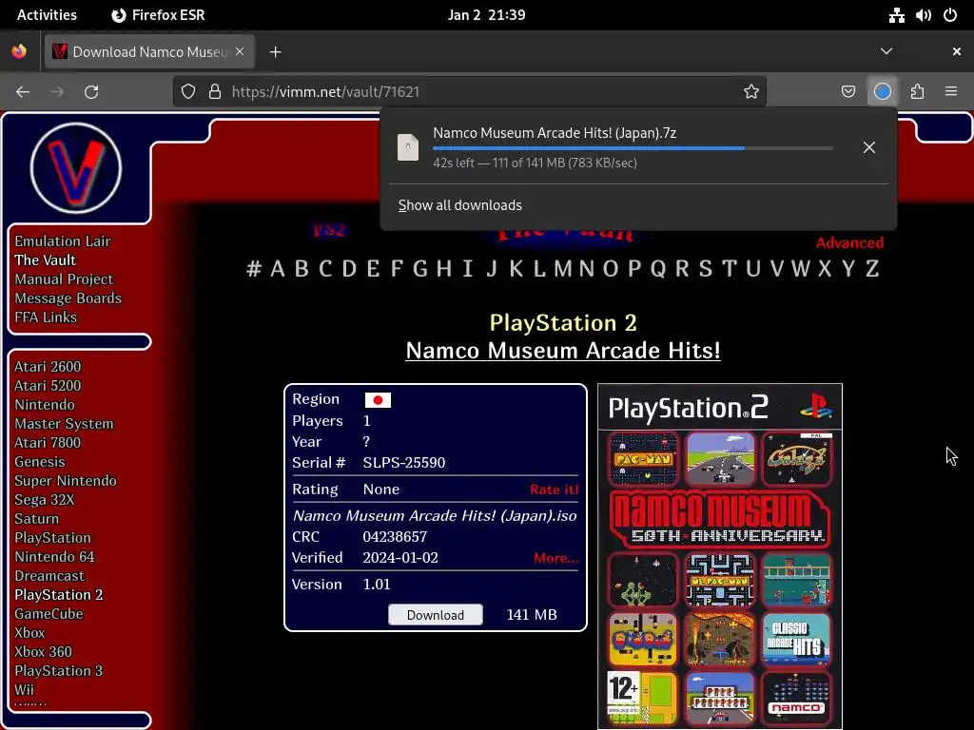The image size is (974, 730).
Task: Select Atari 5200 system
Action: [x=48, y=386]
